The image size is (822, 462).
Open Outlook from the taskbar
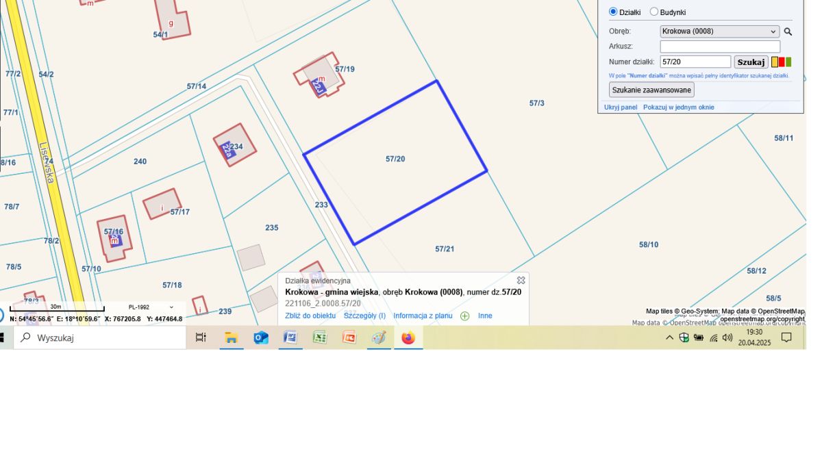coord(261,337)
